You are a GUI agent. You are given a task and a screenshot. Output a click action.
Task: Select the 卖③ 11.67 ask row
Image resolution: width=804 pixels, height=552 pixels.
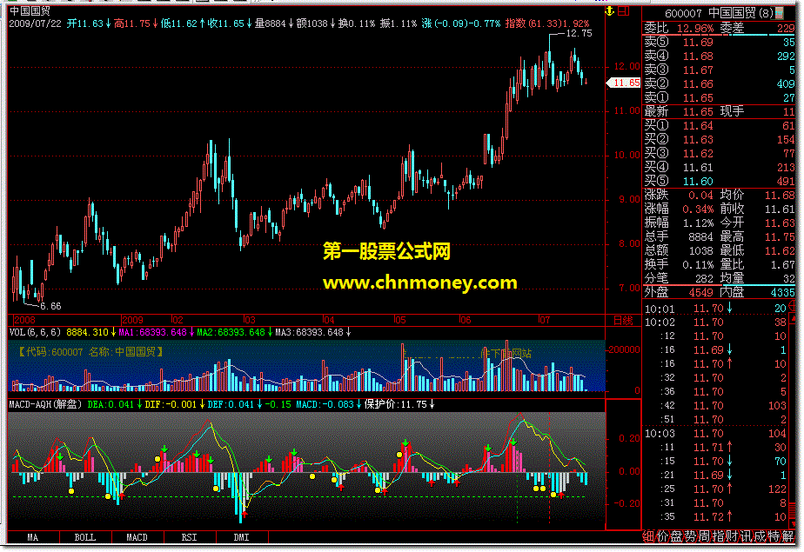click(719, 70)
